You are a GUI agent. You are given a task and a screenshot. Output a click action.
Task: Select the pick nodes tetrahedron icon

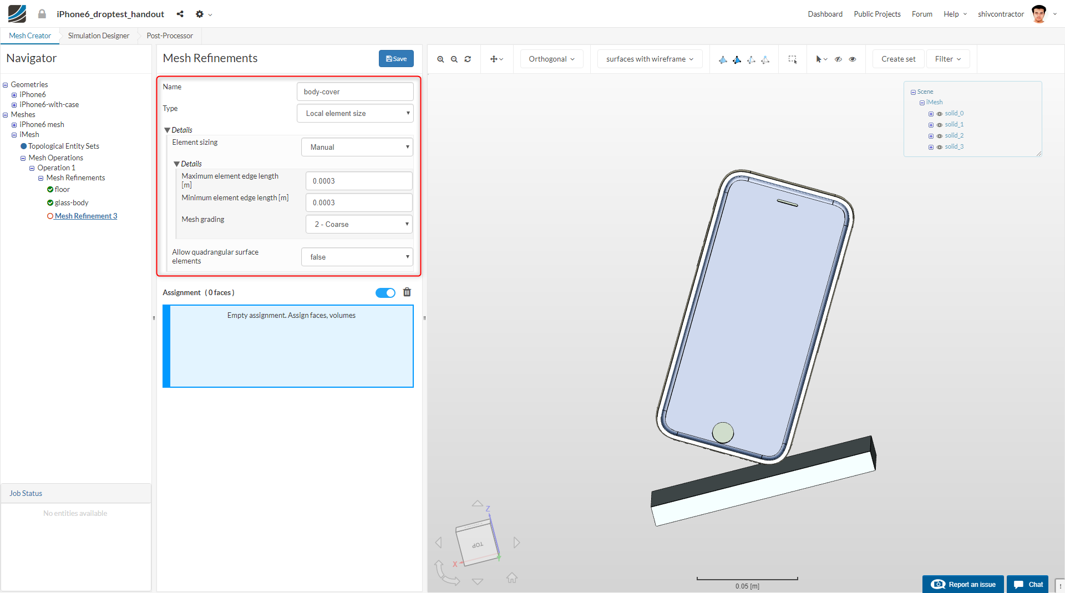(765, 59)
